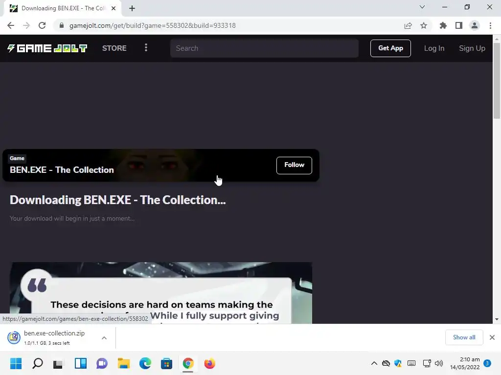Open the clock and date panel
This screenshot has height=375, width=501.
[x=465, y=363]
